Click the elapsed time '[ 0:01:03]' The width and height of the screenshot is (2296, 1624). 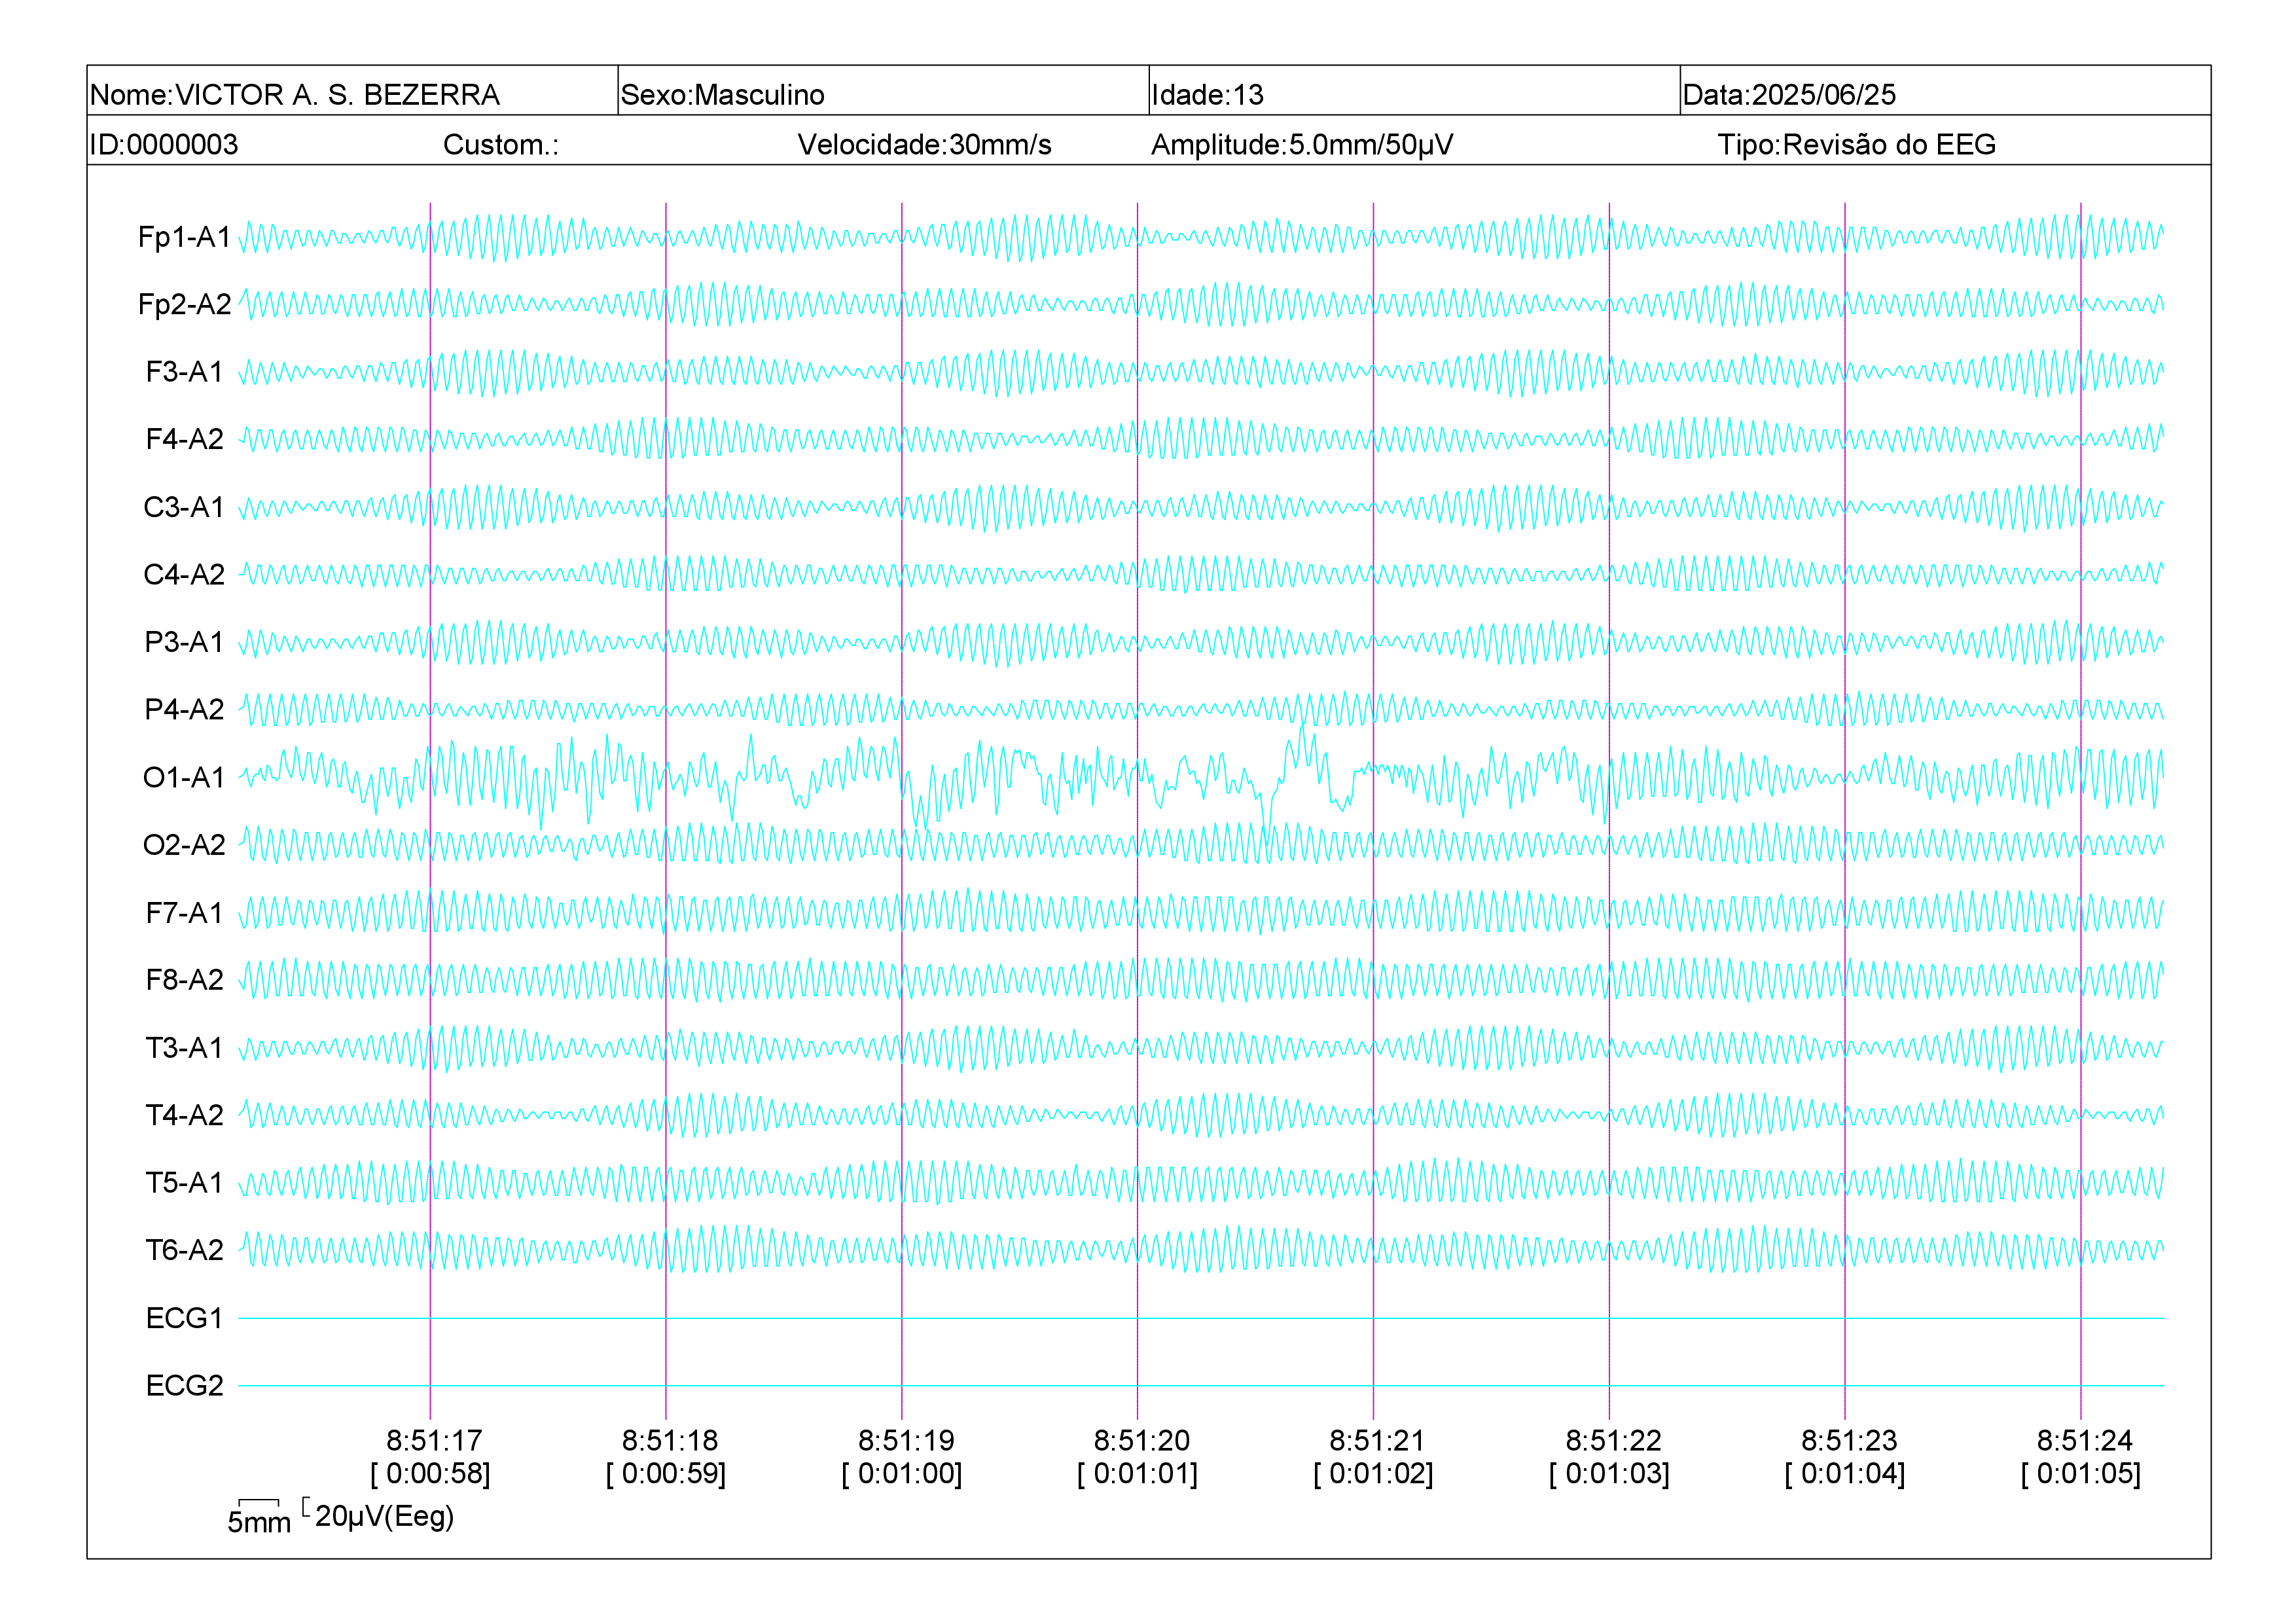coord(1609,1474)
